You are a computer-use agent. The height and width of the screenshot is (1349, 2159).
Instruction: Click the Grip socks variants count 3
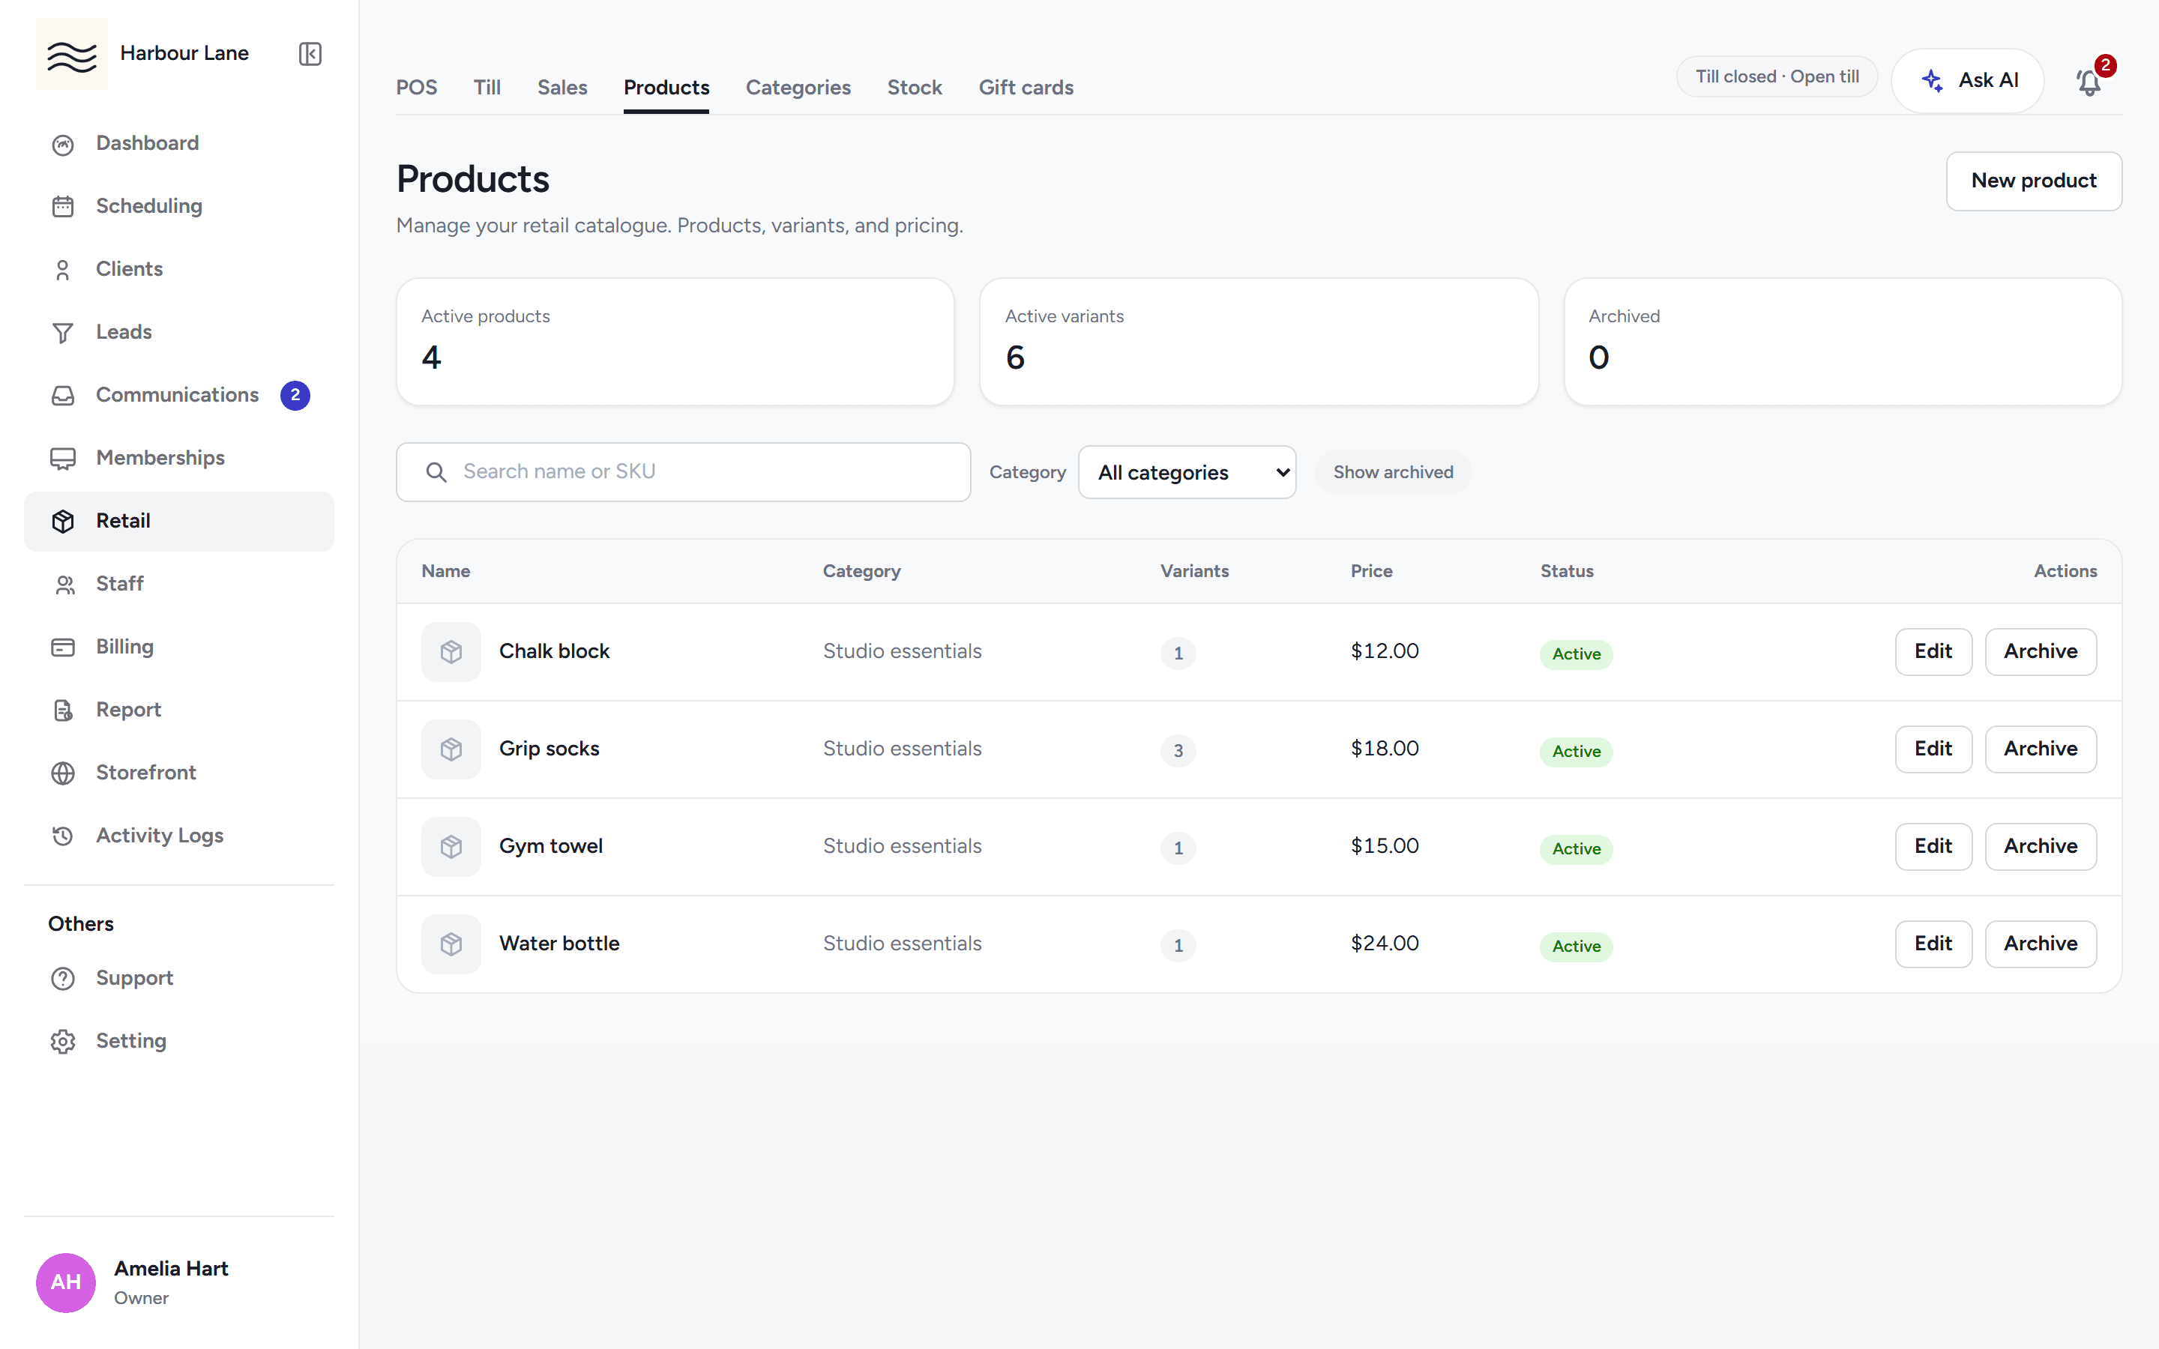1178,751
